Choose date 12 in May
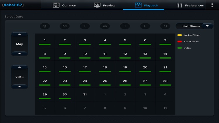 [x=125, y=54]
